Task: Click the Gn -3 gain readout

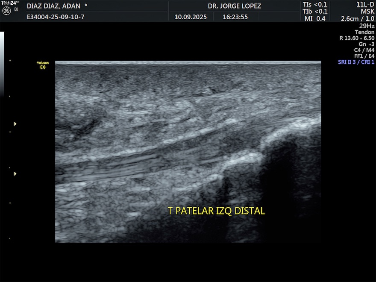Action: click(x=366, y=44)
